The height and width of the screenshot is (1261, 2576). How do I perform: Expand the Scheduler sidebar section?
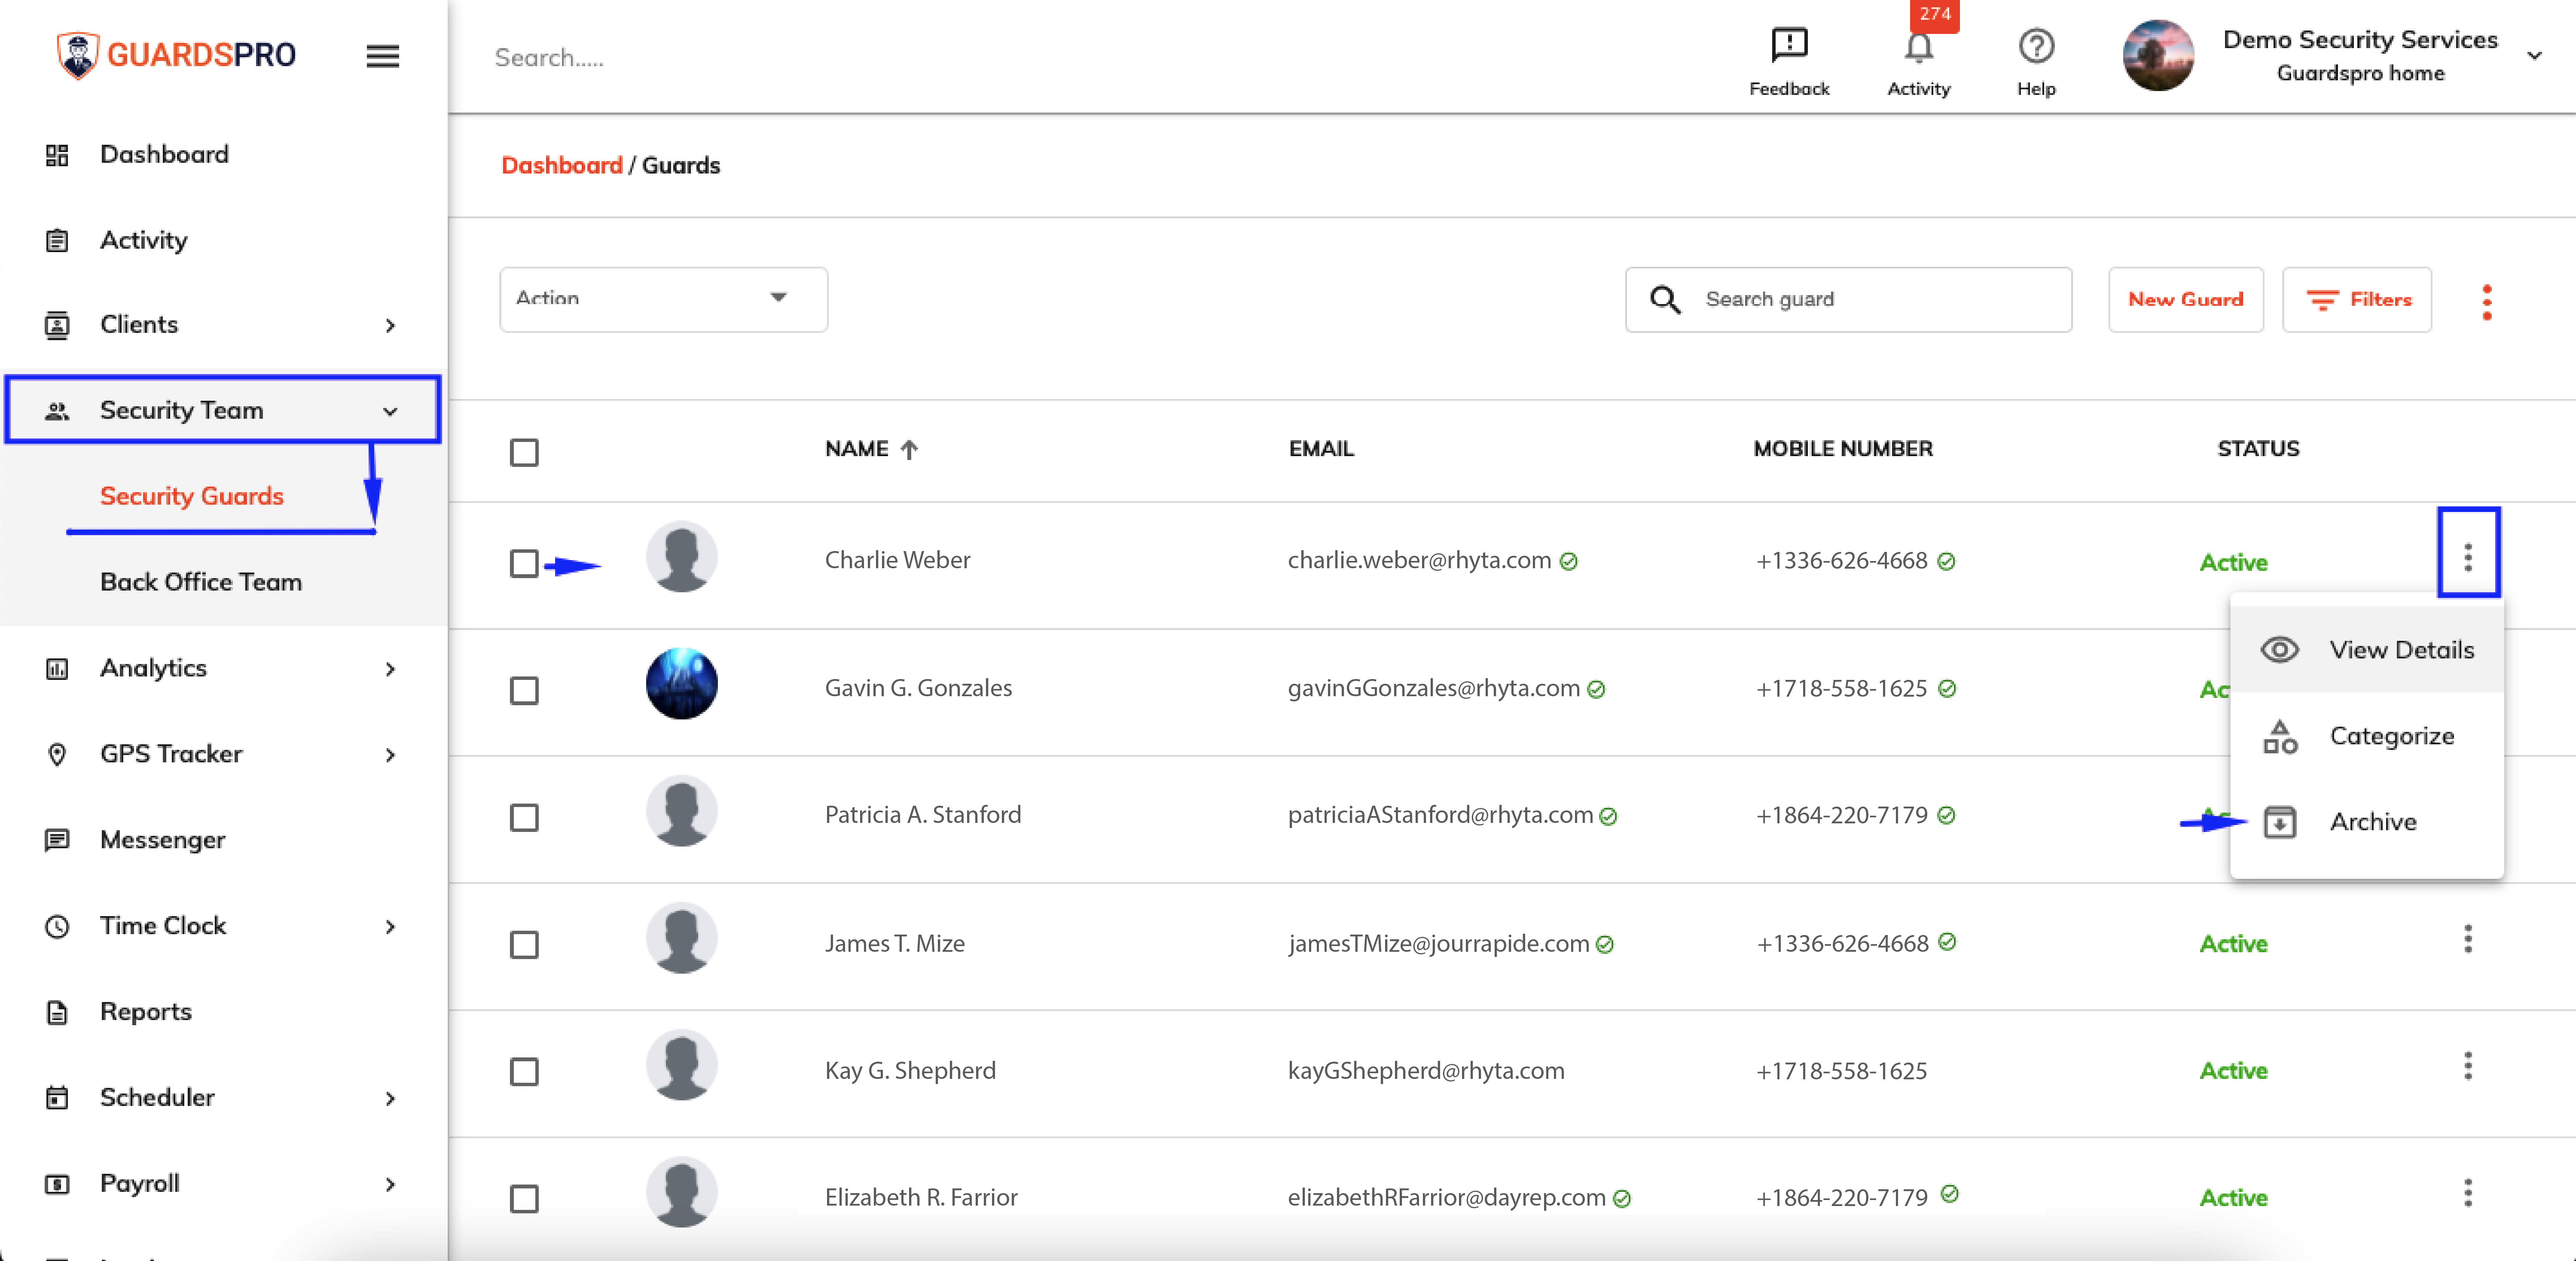(222, 1098)
